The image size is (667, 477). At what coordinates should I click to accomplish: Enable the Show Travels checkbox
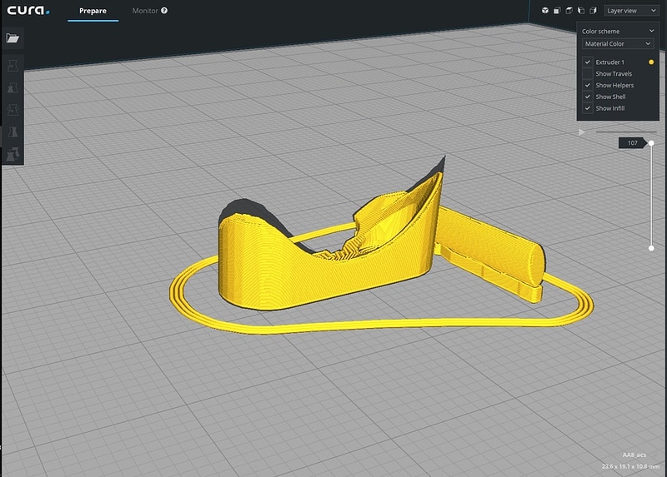588,73
